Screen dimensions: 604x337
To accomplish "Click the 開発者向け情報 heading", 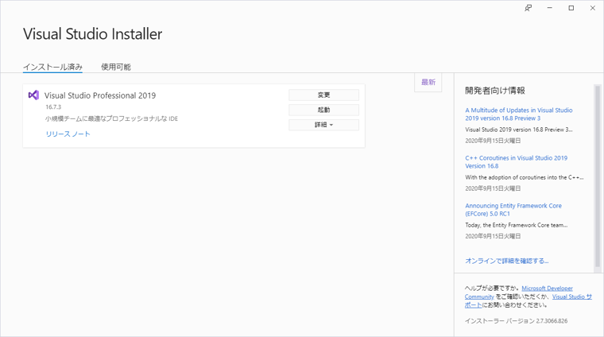I will (x=495, y=91).
